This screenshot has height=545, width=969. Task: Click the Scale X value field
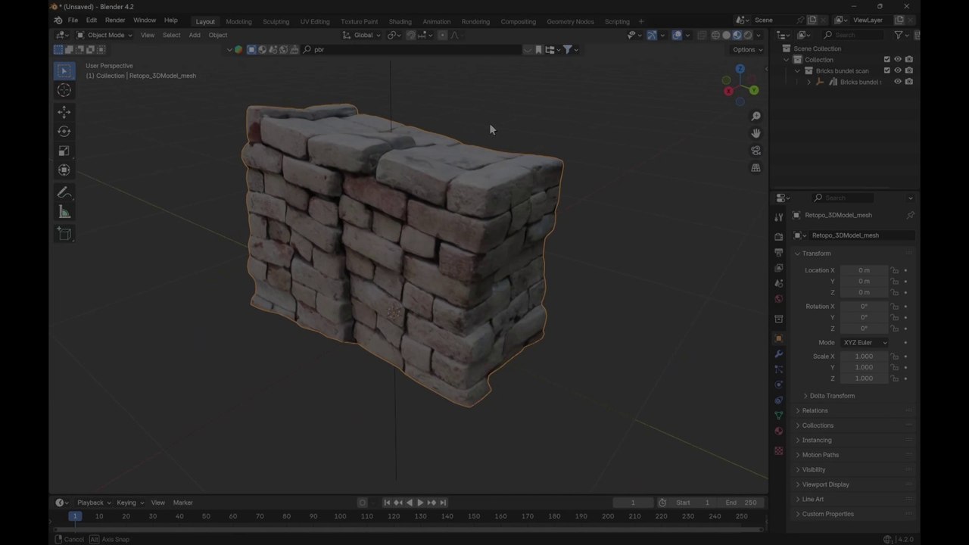click(864, 357)
